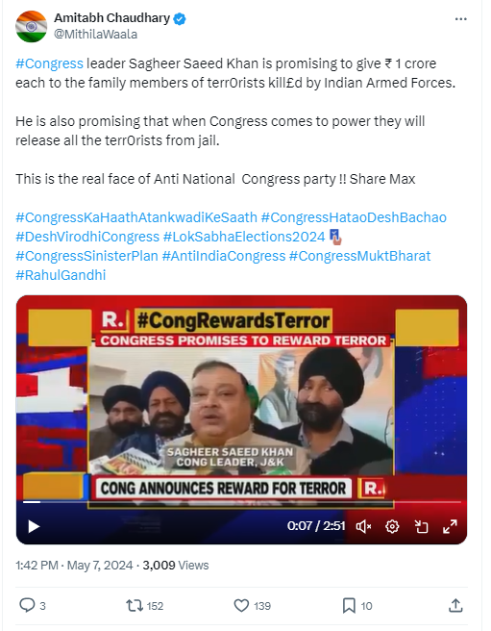
Task: Click the May 7, 2024 timestamp
Action: [x=100, y=565]
